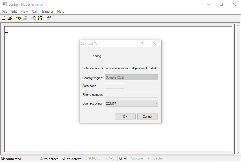Click the Phone number input field
This screenshot has height=162, width=241.
pos(131,95)
